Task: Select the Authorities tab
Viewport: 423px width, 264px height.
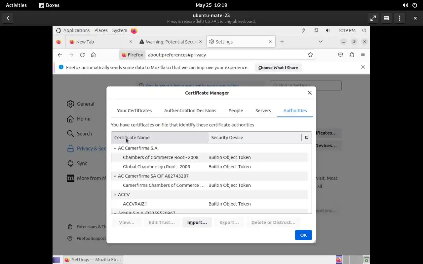Action: [x=295, y=111]
